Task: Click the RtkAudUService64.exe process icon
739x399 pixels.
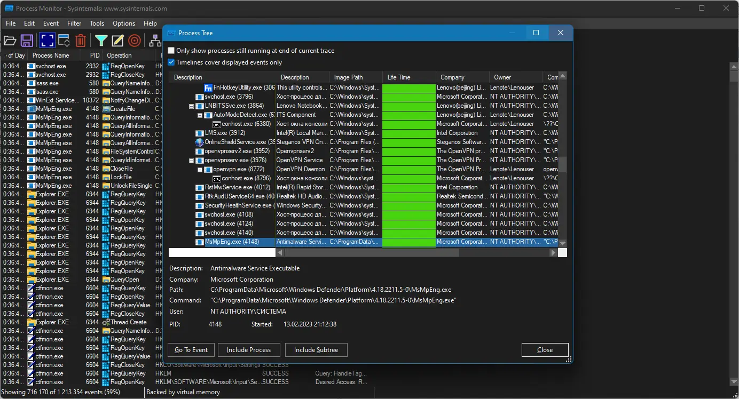Action: (200, 196)
